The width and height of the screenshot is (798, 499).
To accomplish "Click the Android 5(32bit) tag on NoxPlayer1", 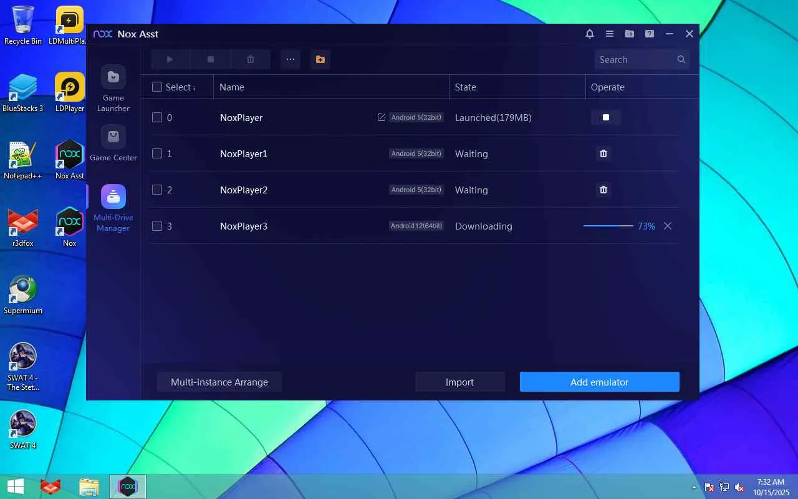I will point(416,153).
